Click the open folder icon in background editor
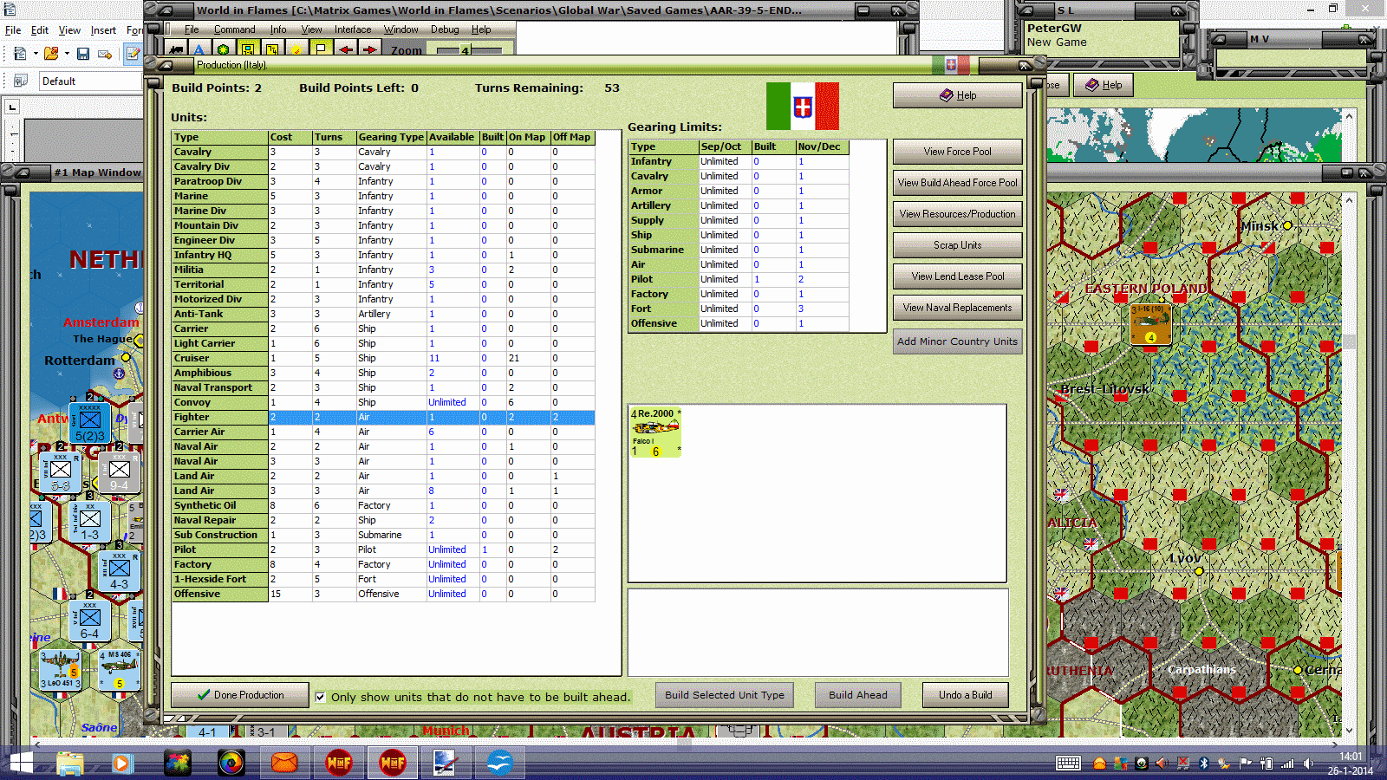The height and width of the screenshot is (780, 1387). [51, 54]
